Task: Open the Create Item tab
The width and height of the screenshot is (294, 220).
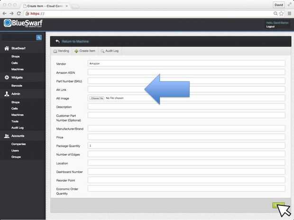Action: coord(85,51)
